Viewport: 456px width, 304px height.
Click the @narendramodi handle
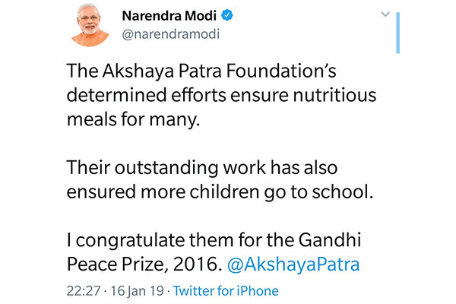[166, 34]
